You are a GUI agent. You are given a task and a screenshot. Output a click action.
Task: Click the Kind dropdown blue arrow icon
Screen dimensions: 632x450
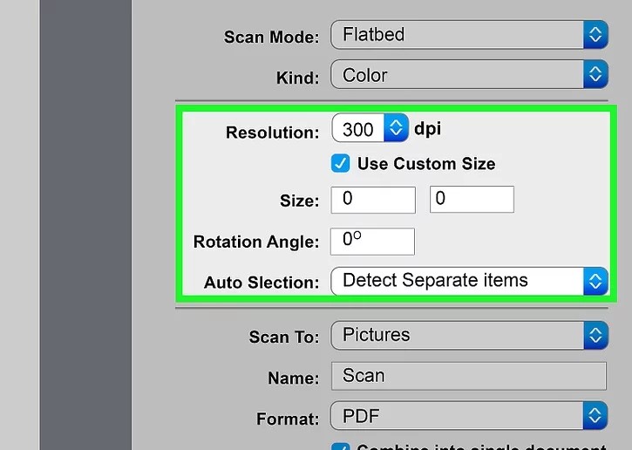tap(595, 75)
